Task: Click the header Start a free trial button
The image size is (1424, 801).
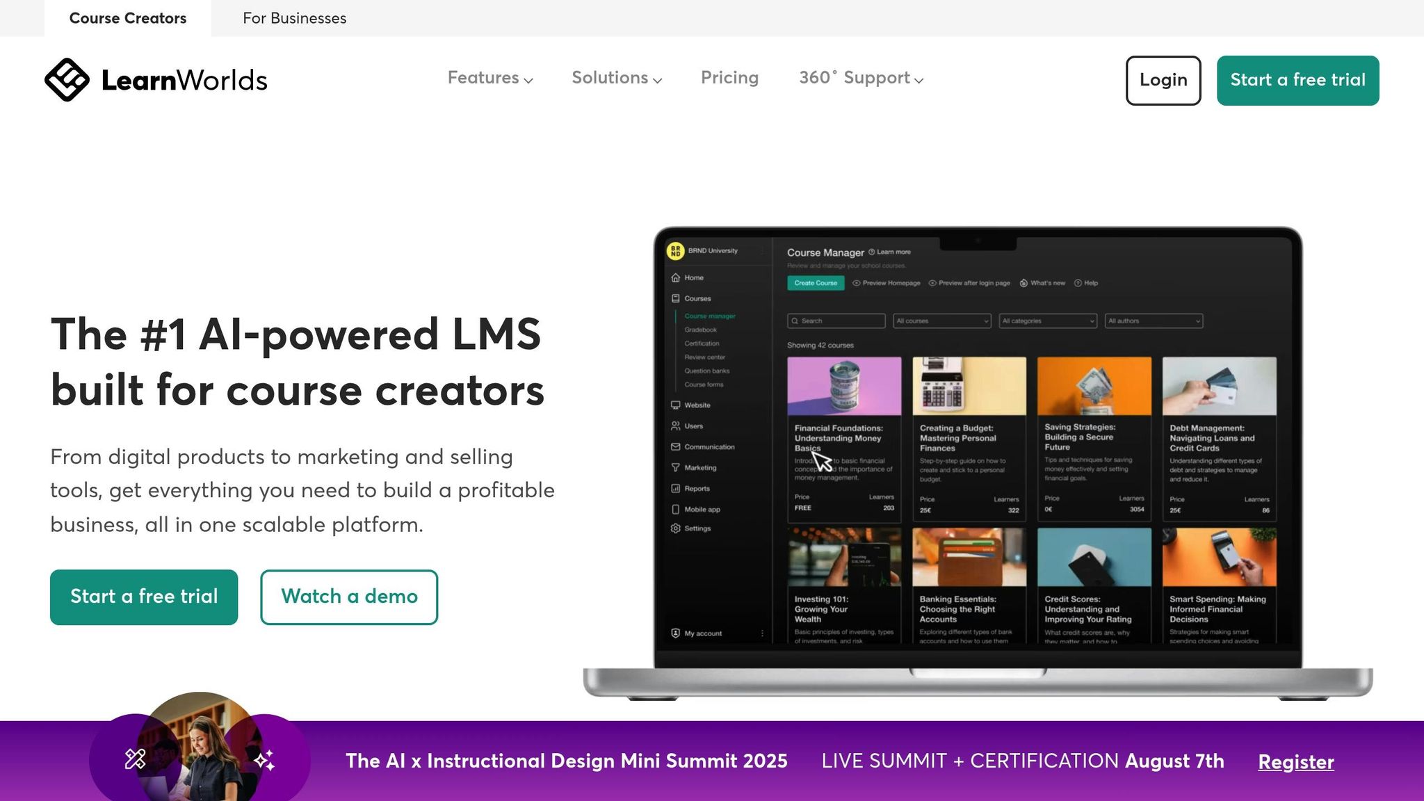Action: [x=1297, y=80]
